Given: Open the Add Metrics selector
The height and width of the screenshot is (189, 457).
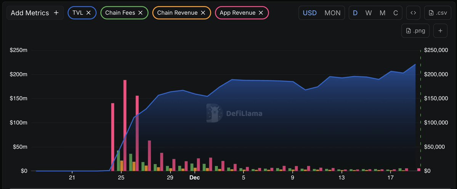Looking at the screenshot, I should pos(35,13).
